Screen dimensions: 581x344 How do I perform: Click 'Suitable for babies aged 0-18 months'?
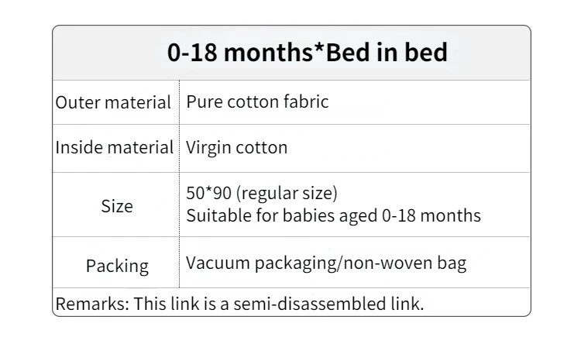coord(333,215)
